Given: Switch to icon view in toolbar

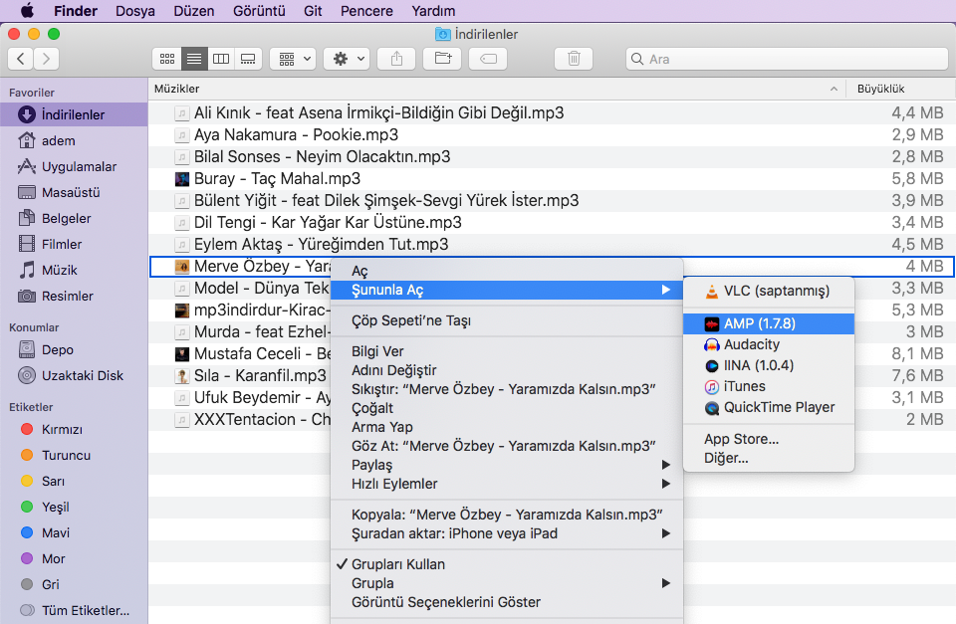Looking at the screenshot, I should [167, 59].
